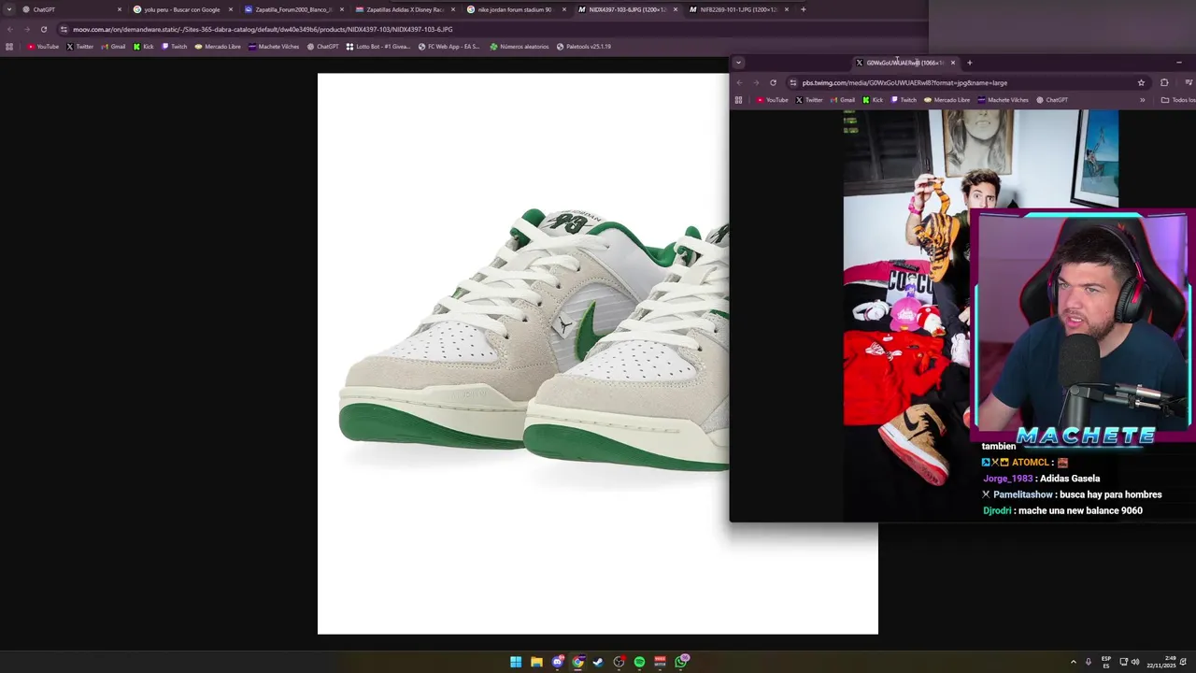Open the volume control in system tray
This screenshot has height=673, width=1196.
coord(1135,662)
